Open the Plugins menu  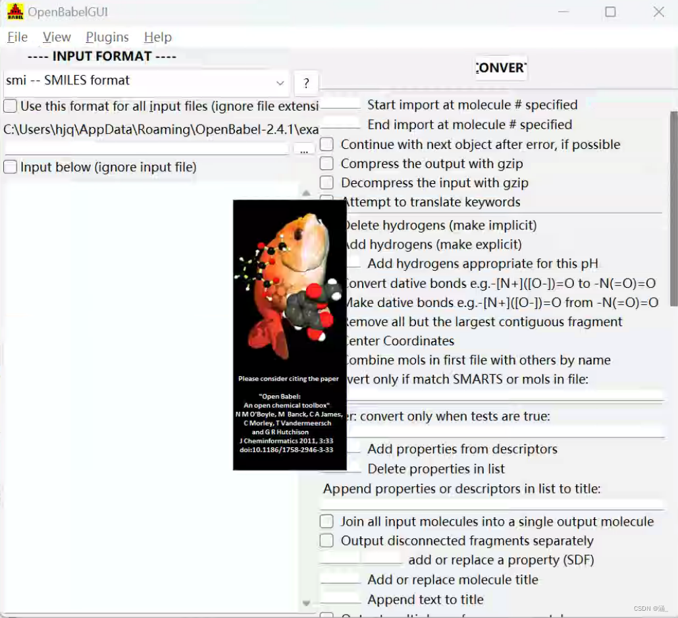pos(107,37)
